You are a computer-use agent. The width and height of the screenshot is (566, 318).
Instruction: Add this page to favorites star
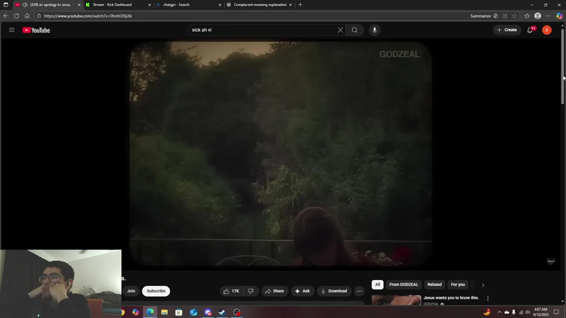pyautogui.click(x=514, y=16)
